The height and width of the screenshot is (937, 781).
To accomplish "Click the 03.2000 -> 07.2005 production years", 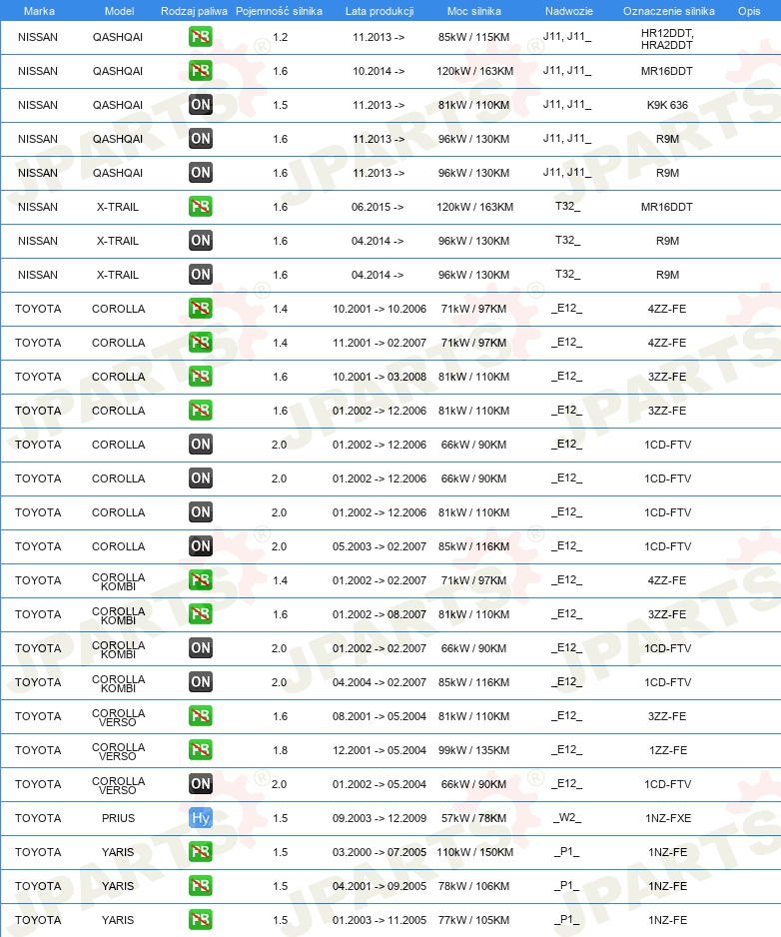I will pyautogui.click(x=380, y=852).
